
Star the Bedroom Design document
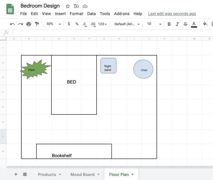click(68, 6)
